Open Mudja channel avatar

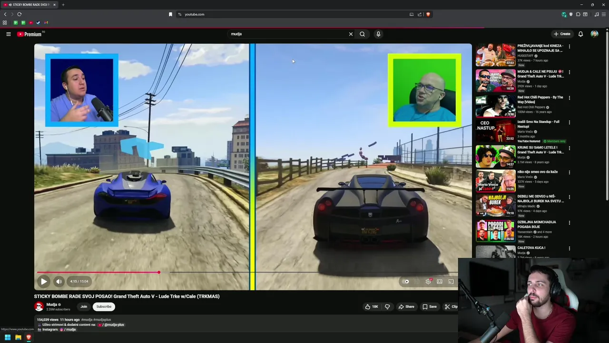39,306
